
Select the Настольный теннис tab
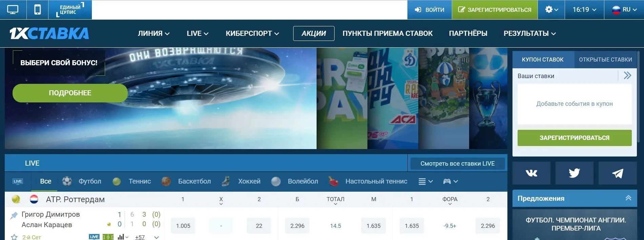(x=376, y=182)
